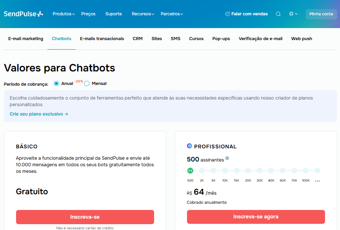Click the Profissional star badge icon
Image resolution: width=340 pixels, height=230 pixels.
point(189,146)
